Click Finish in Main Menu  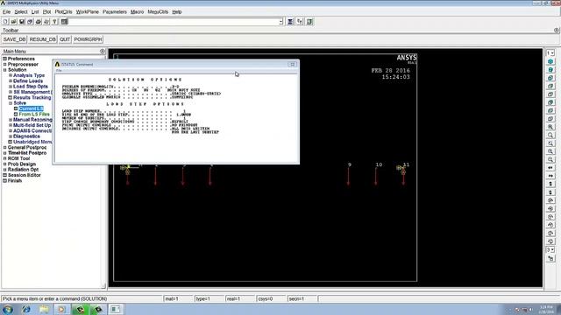click(15, 181)
